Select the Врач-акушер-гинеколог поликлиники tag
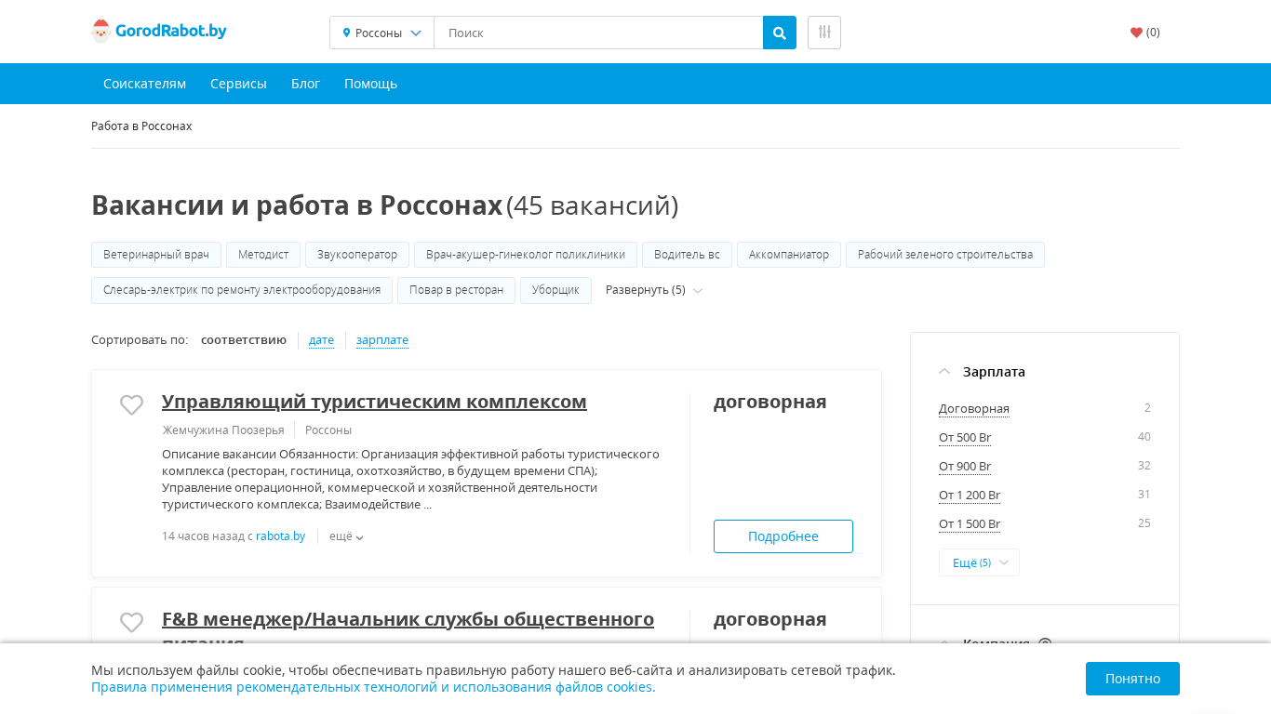The width and height of the screenshot is (1271, 714). coord(526,255)
